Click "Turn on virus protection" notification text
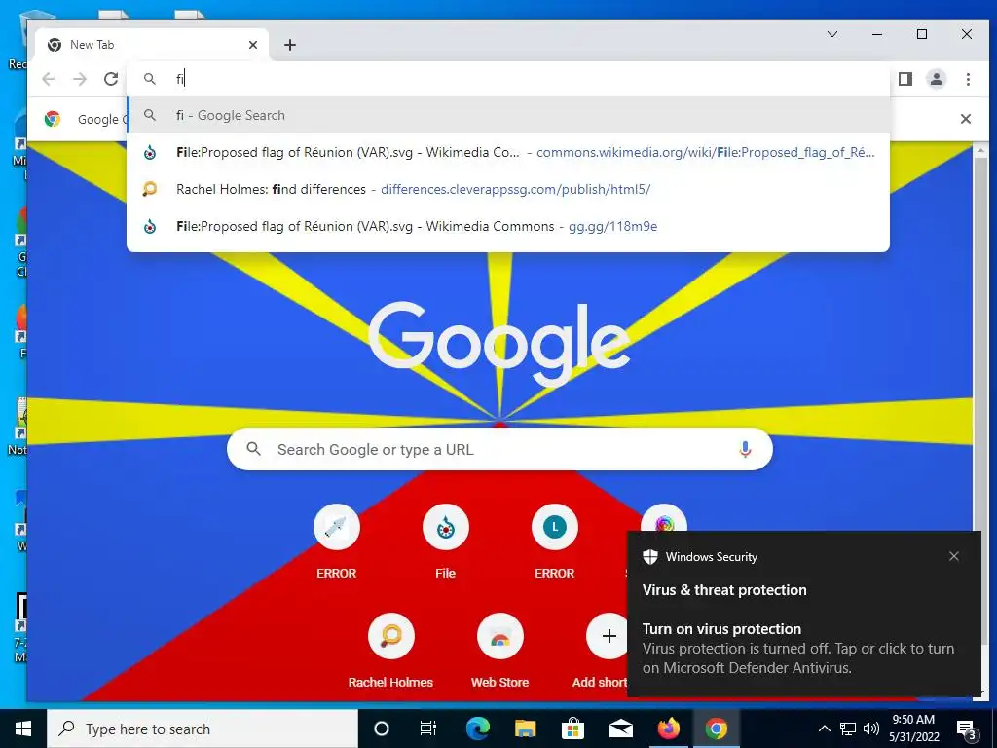Viewport: 997px width, 748px height. pyautogui.click(x=721, y=628)
